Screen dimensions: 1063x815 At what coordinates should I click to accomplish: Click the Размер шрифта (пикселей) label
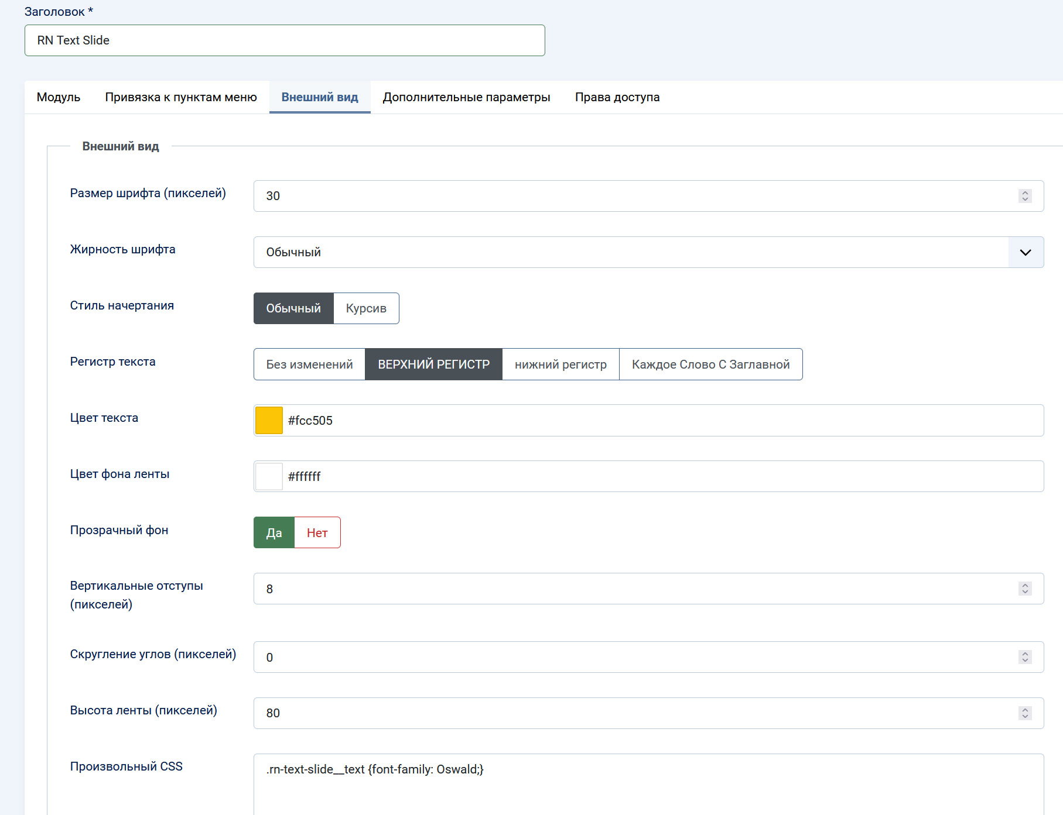pos(148,193)
